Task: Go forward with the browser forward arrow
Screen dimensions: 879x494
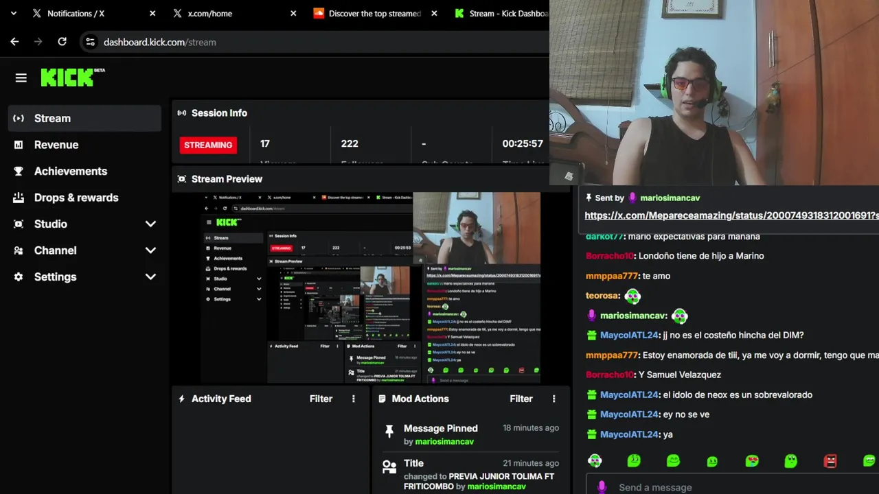Action: 38,42
